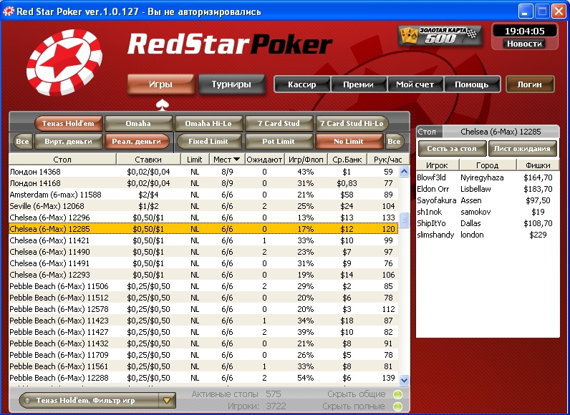
Task: Click the Логин button
Action: tap(530, 84)
